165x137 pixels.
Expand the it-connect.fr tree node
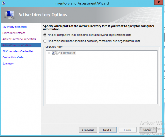pos(49,53)
